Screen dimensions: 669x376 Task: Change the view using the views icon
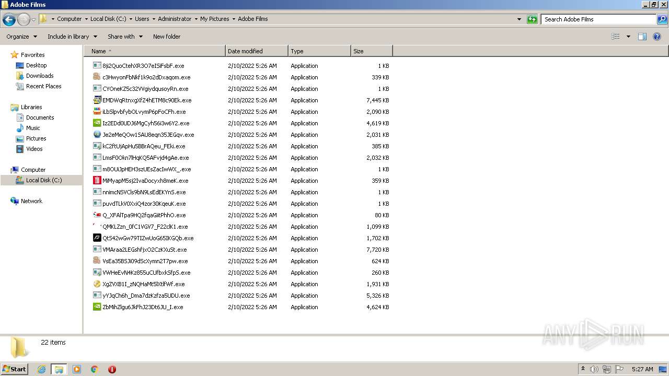[x=616, y=37]
